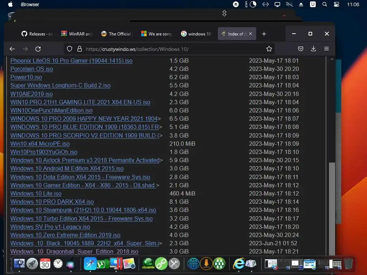This screenshot has width=367, height=275.
Task: Open the wrench and screwdriver dock app
Action: tap(174, 264)
